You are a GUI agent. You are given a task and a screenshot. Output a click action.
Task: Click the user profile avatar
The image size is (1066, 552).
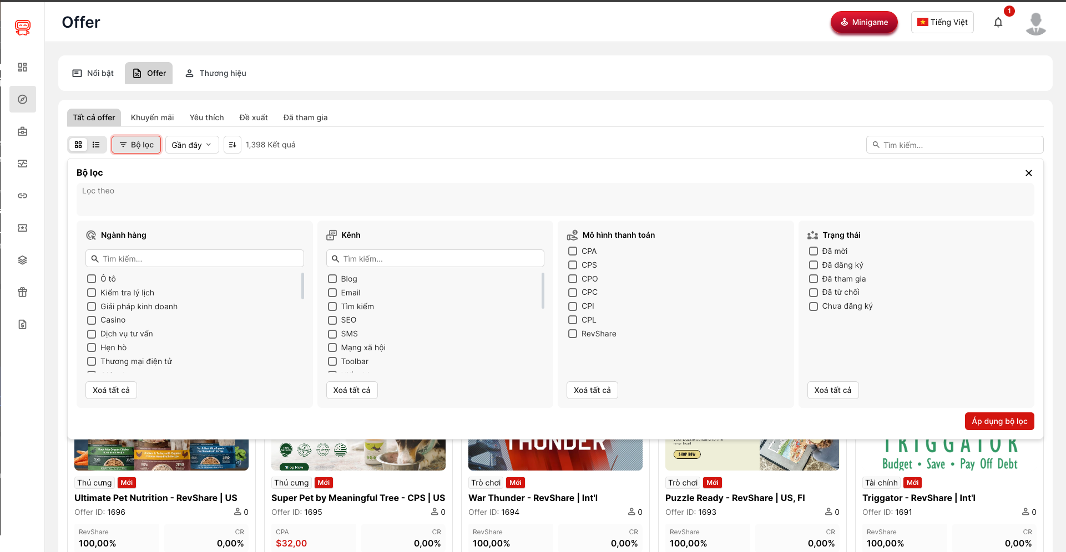tap(1035, 23)
